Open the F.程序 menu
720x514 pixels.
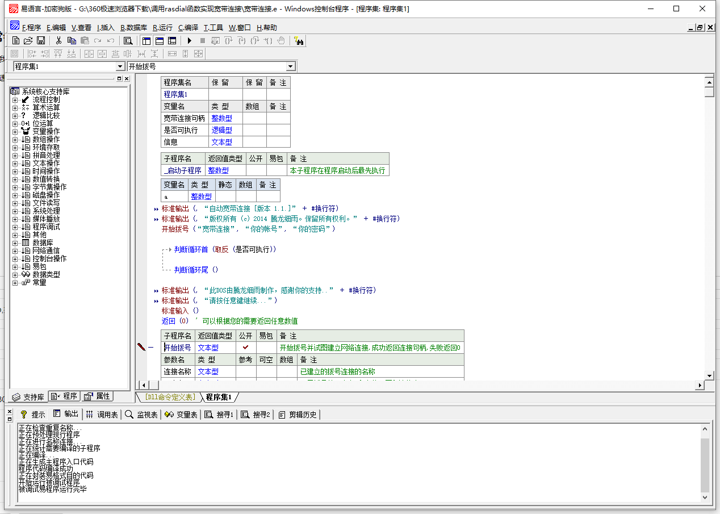coord(31,27)
